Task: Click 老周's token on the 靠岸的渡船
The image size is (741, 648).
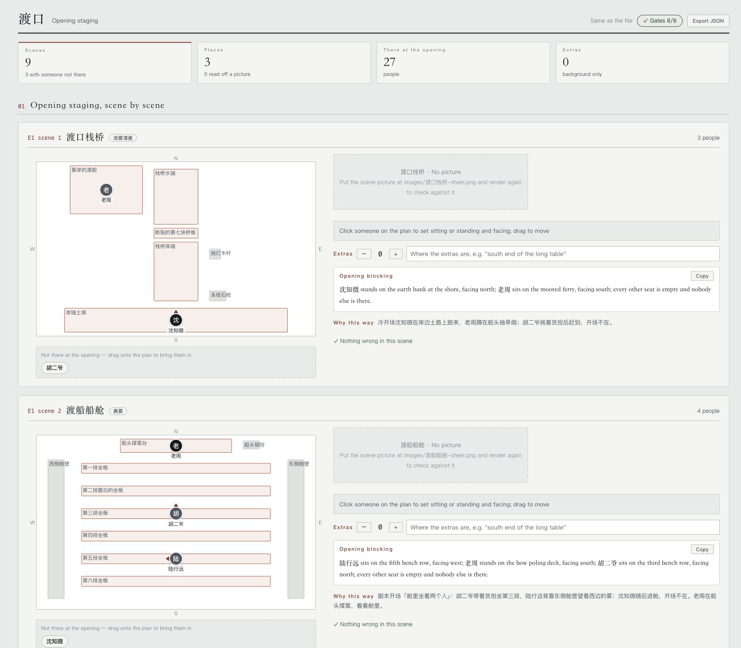Action: coord(106,190)
